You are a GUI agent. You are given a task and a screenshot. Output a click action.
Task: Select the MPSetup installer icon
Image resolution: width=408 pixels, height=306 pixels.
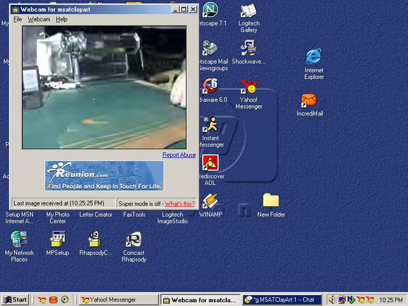click(57, 239)
